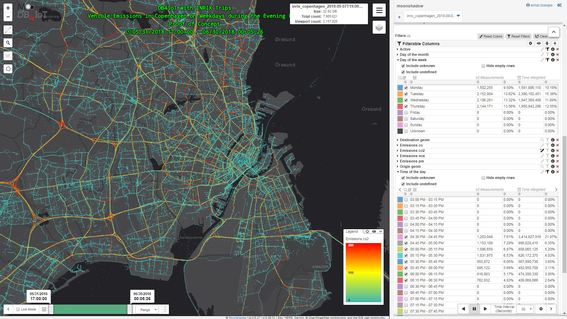Add a new filterable column
The width and height of the screenshot is (567, 319).
tap(555, 43)
